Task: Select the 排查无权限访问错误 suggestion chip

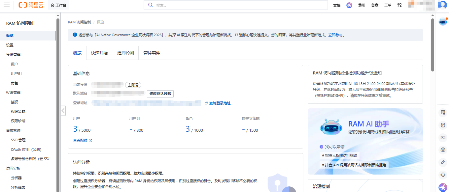Action: (340, 155)
